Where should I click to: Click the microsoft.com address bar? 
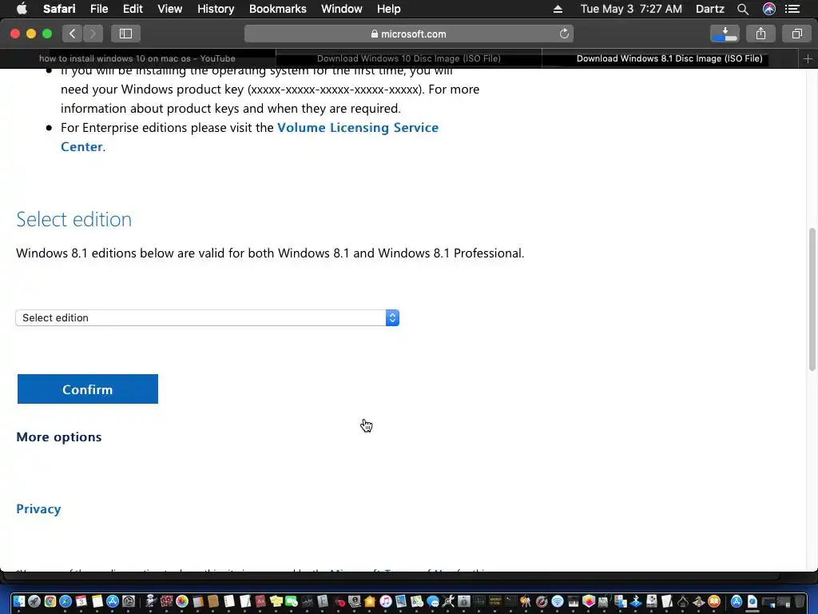tap(408, 34)
